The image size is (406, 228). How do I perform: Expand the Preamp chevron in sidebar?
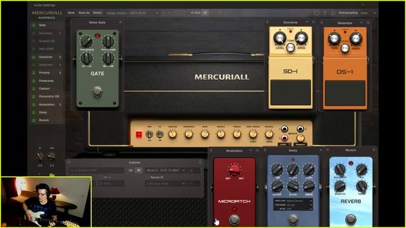point(60,73)
